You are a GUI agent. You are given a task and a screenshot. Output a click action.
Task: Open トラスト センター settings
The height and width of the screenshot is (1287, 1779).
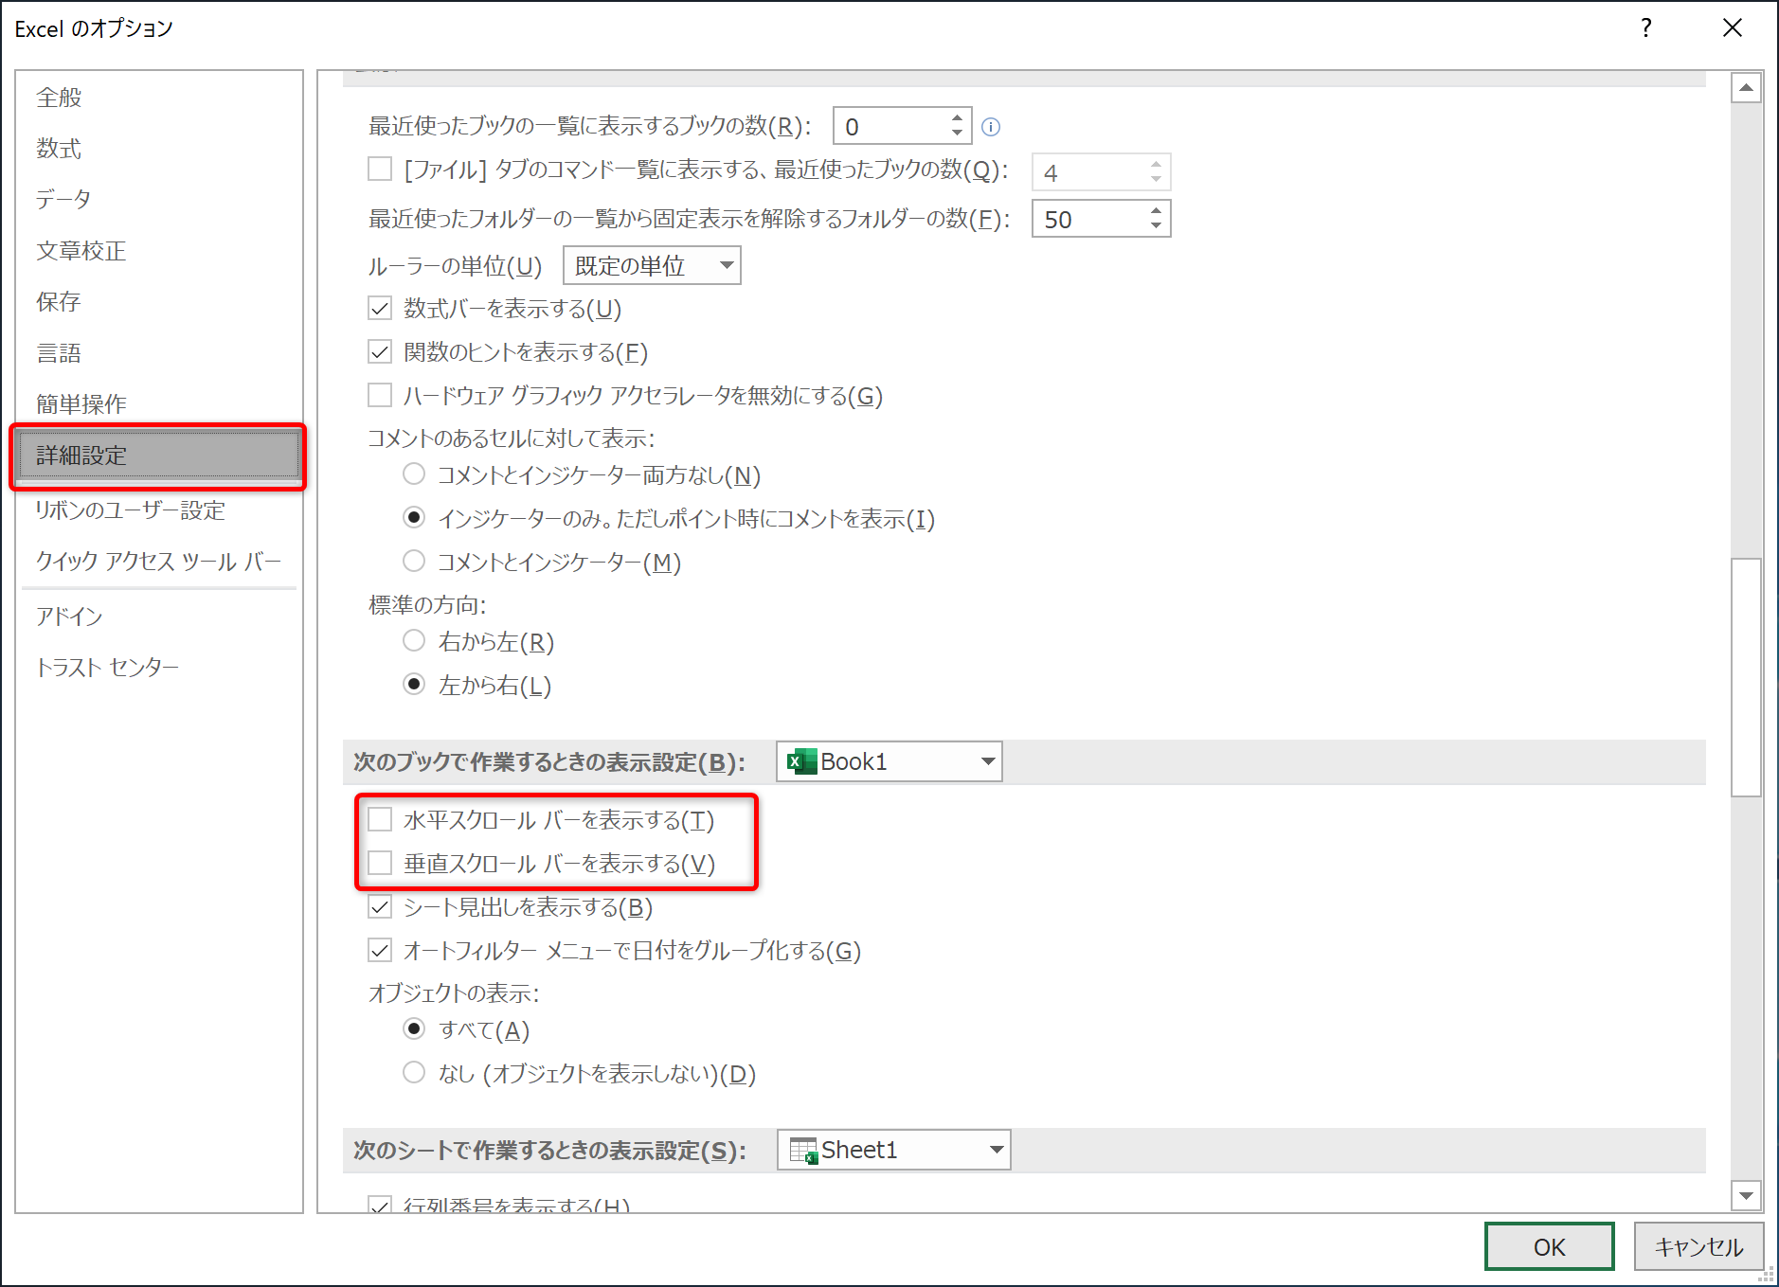(x=158, y=668)
